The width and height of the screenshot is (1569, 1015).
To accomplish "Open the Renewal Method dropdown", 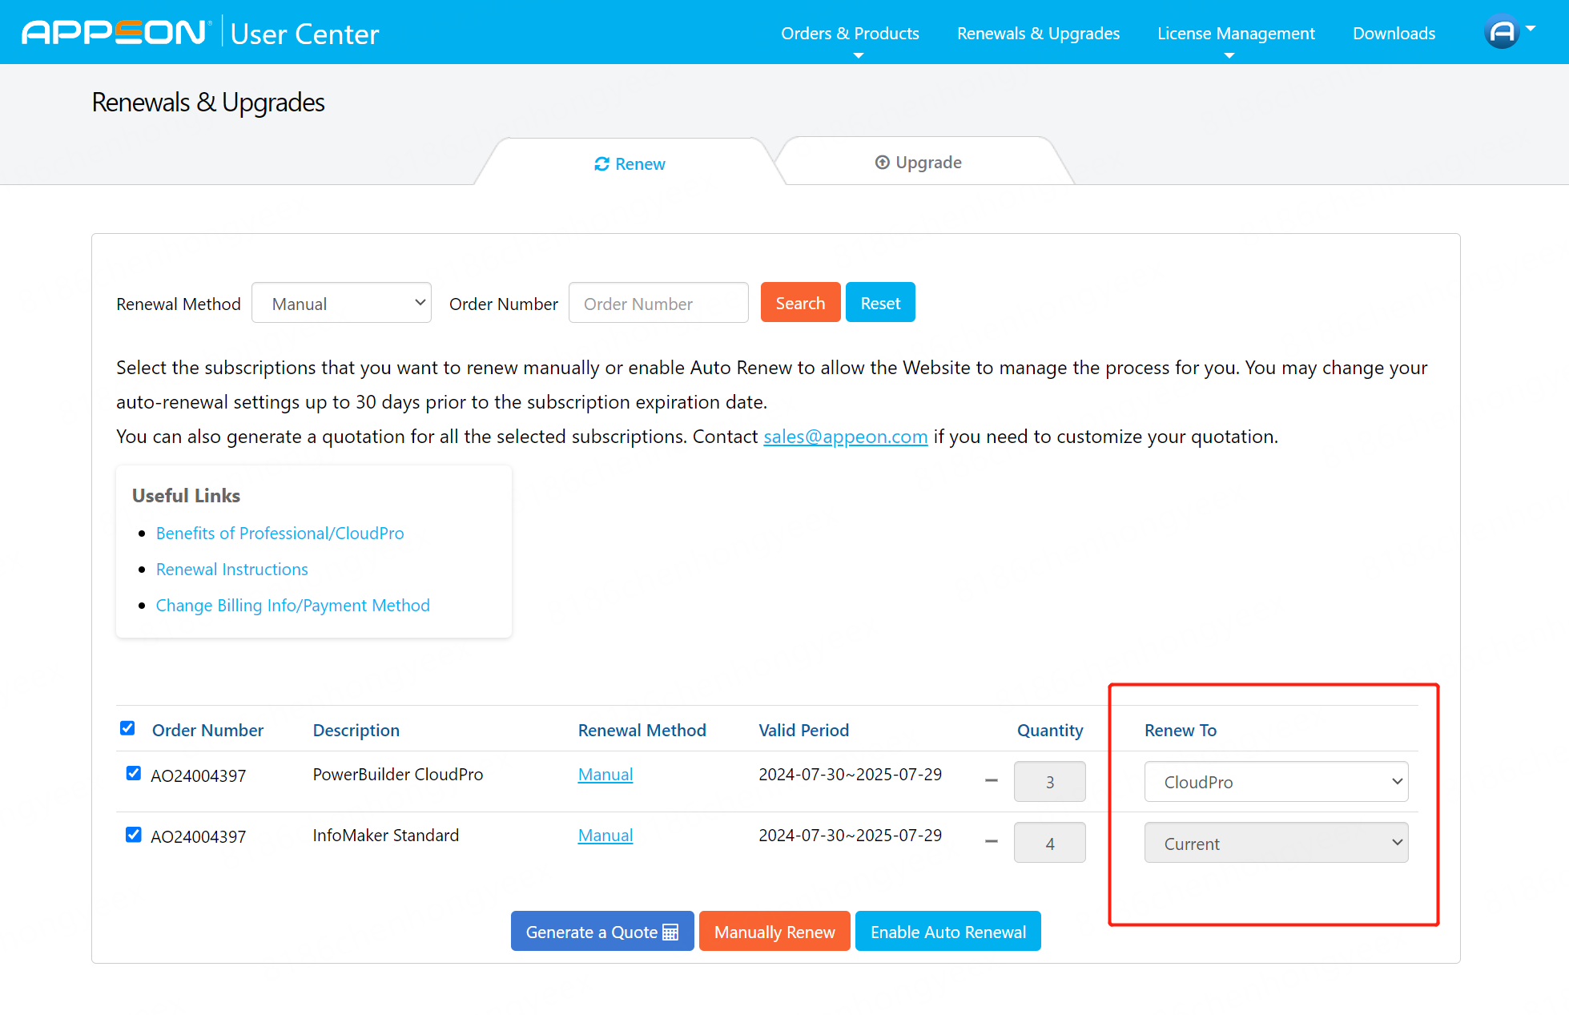I will (x=341, y=303).
